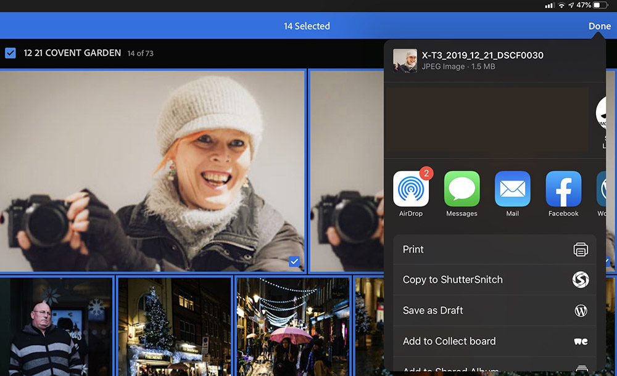Select the Print action
The width and height of the screenshot is (617, 376).
pos(413,250)
